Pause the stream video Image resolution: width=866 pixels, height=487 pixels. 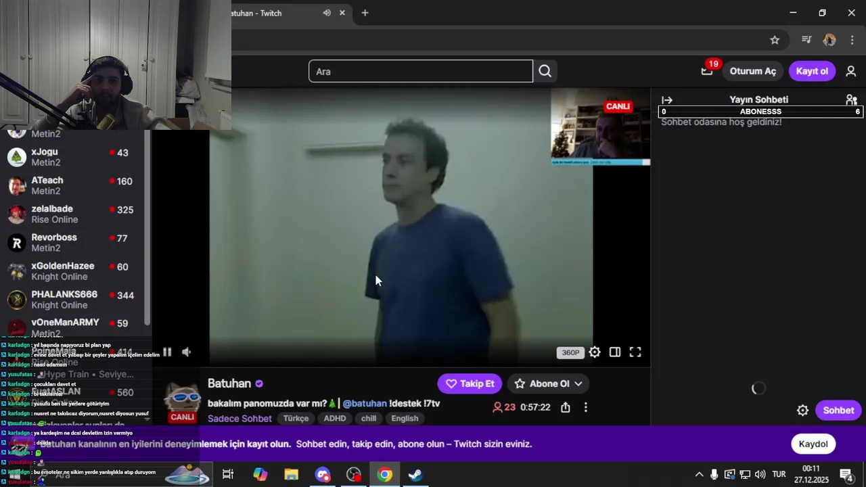pos(167,352)
